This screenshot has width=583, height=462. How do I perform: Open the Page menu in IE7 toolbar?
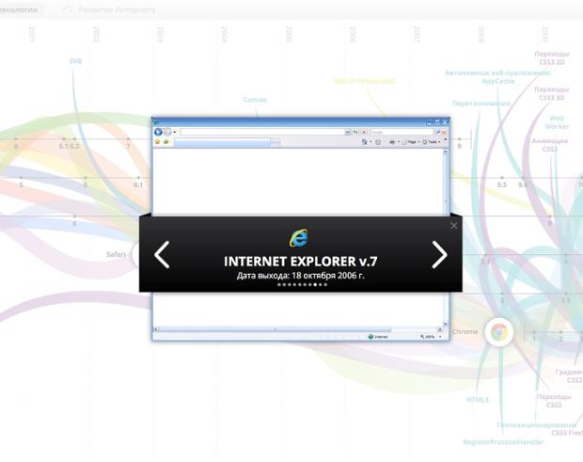[410, 142]
